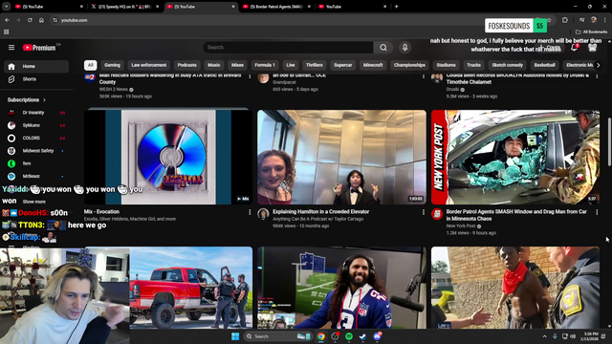Switch to the Border Patrol Agents browser tab
The image size is (612, 344).
[276, 7]
